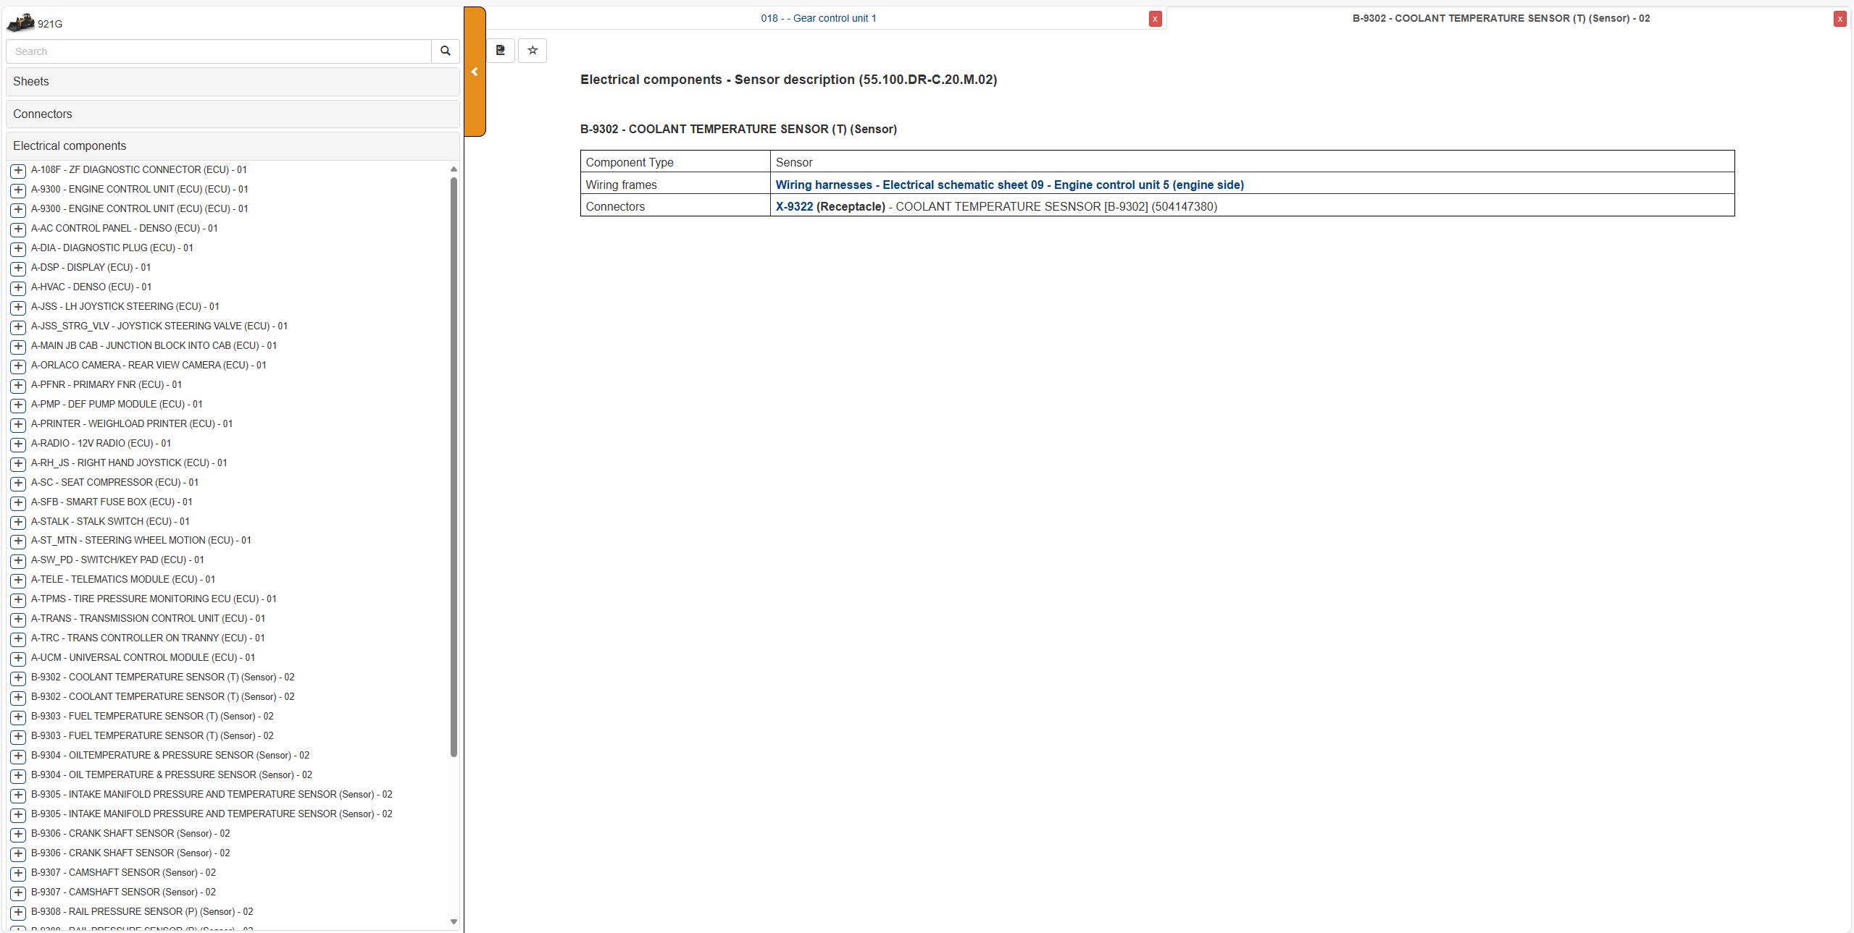
Task: Expand A-DSP Display tree item
Action: click(x=18, y=268)
